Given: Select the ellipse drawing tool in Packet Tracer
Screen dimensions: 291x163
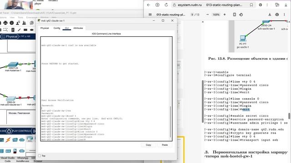Looking at the screenshot, I should 32,30.
